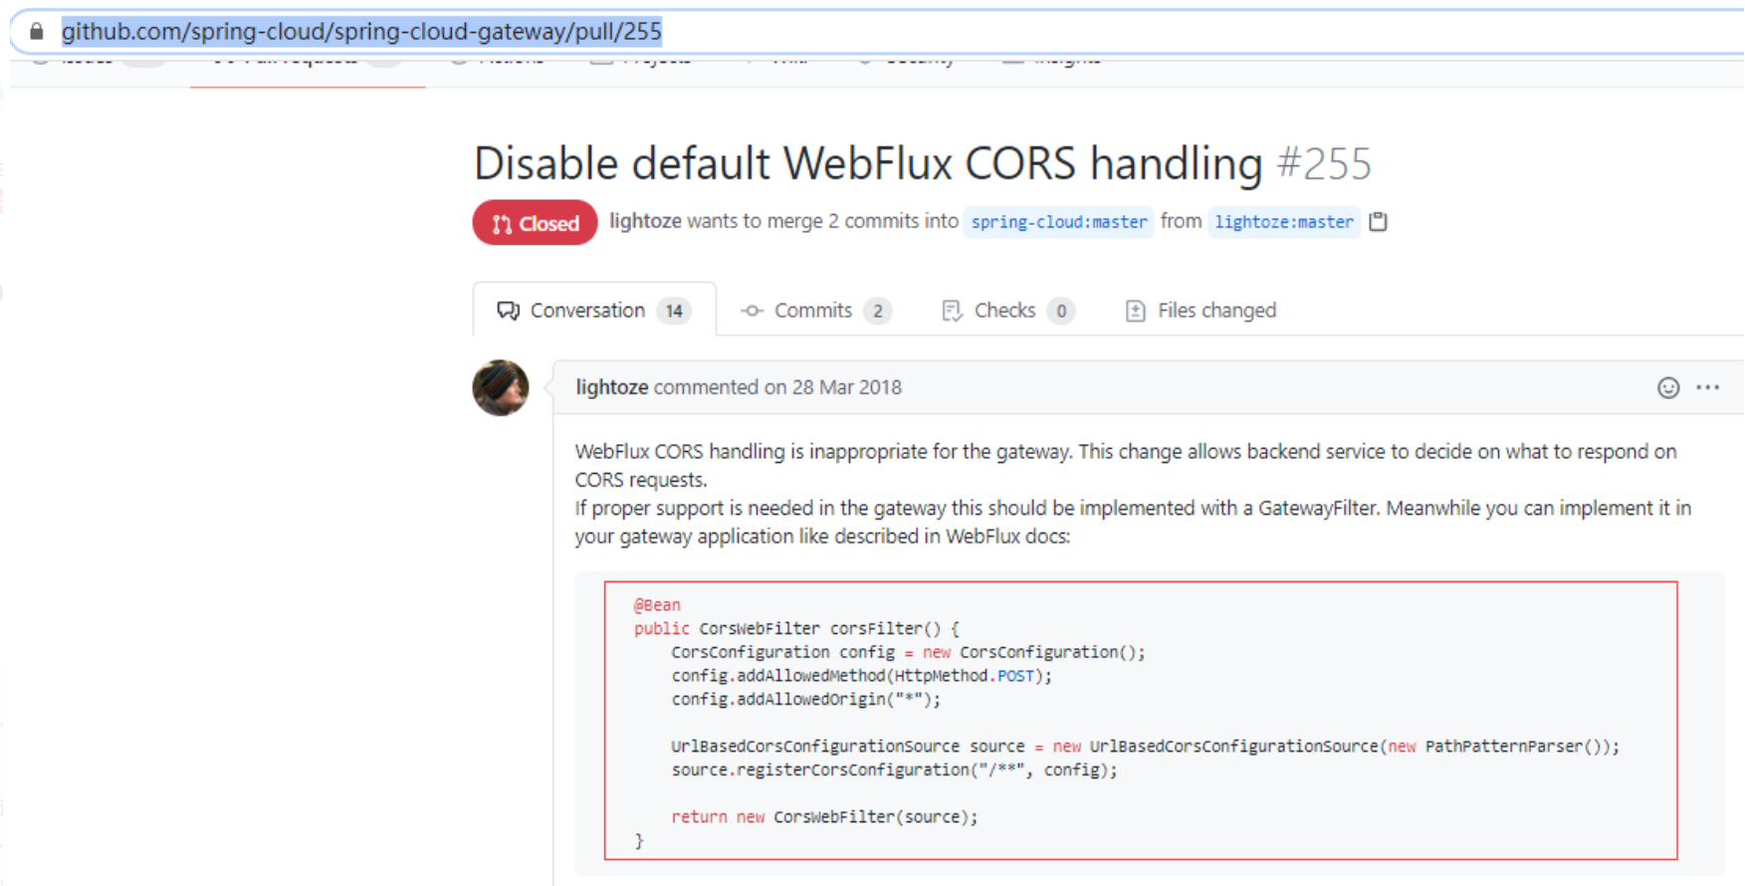Image resolution: width=1745 pixels, height=886 pixels.
Task: Click the Commits count badge 2
Action: 877,311
